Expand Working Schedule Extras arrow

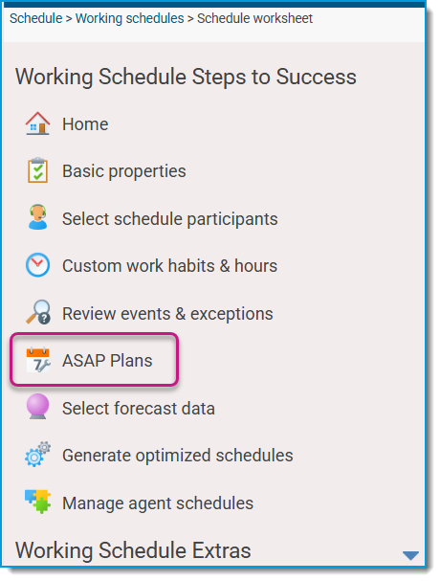pos(410,555)
